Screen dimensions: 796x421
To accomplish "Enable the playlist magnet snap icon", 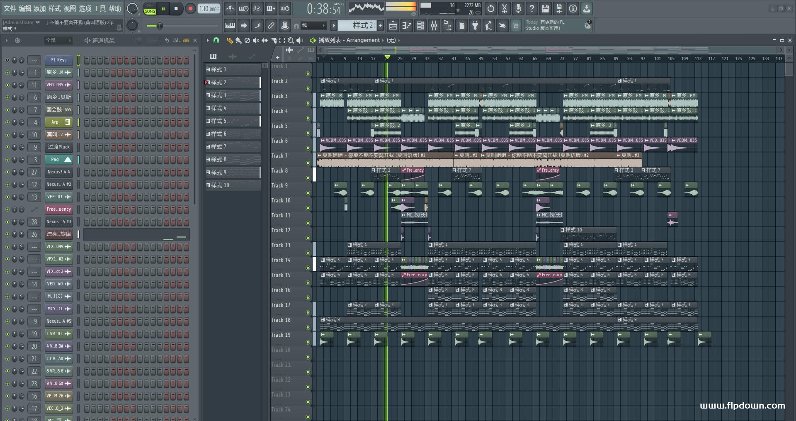I will point(216,41).
